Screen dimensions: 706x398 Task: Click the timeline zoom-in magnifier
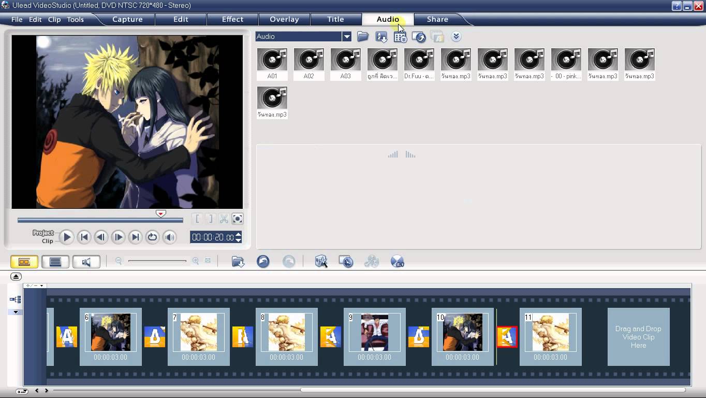(196, 261)
